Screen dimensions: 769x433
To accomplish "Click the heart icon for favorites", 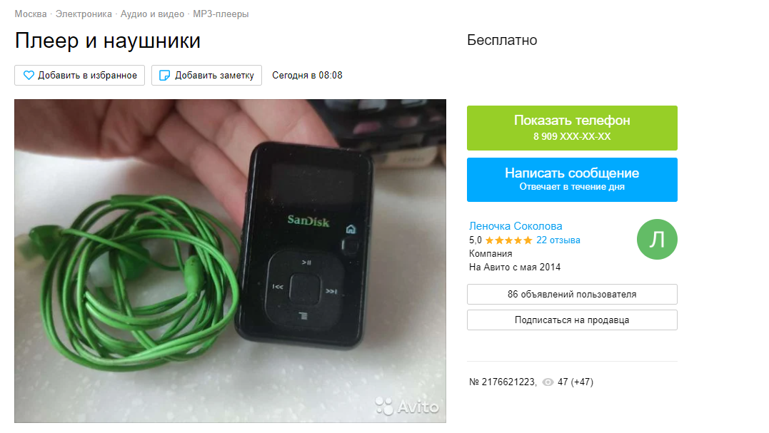I will pyautogui.click(x=29, y=76).
